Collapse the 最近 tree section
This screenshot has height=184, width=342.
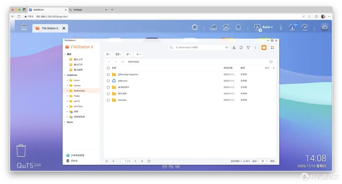tap(65, 54)
